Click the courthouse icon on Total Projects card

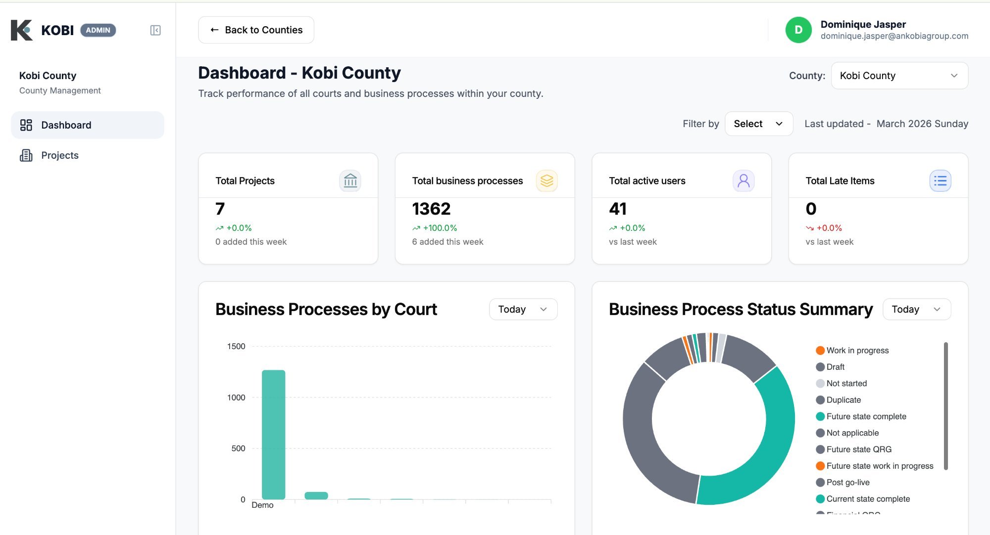[x=350, y=181]
